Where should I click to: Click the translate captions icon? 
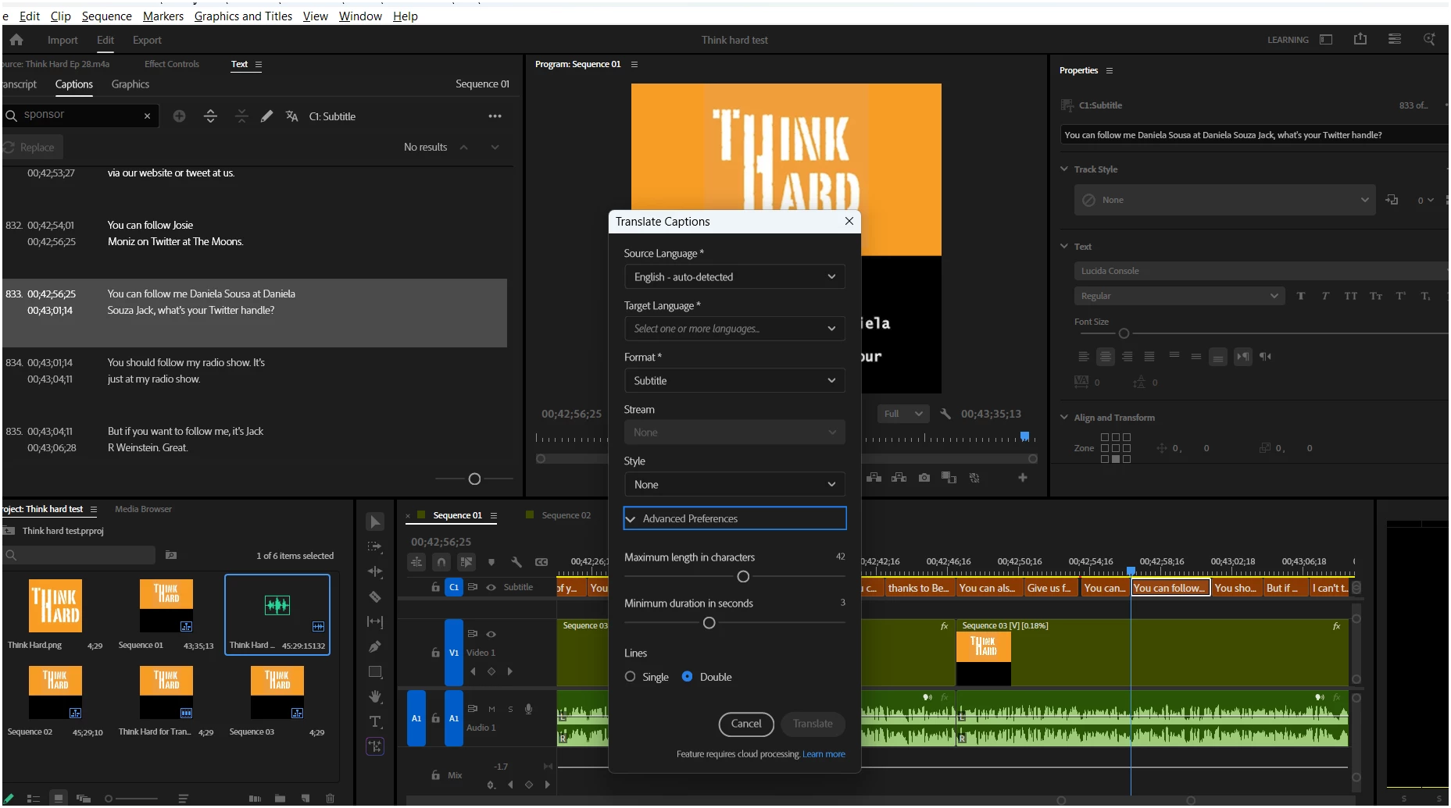[x=291, y=116]
